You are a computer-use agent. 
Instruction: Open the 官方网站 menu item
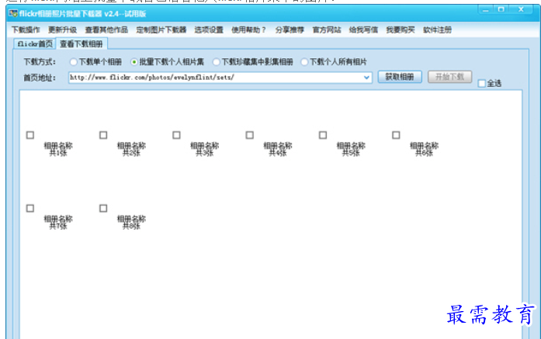click(x=327, y=30)
